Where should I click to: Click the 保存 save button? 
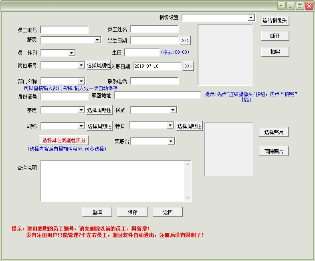pos(132,212)
